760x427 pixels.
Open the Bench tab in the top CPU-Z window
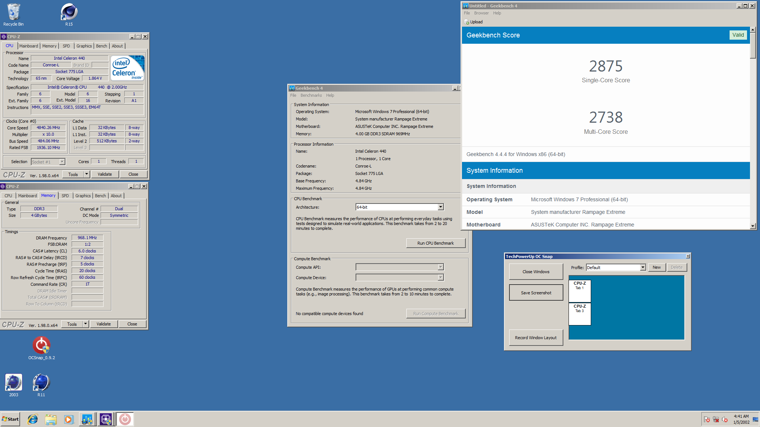[x=101, y=46]
